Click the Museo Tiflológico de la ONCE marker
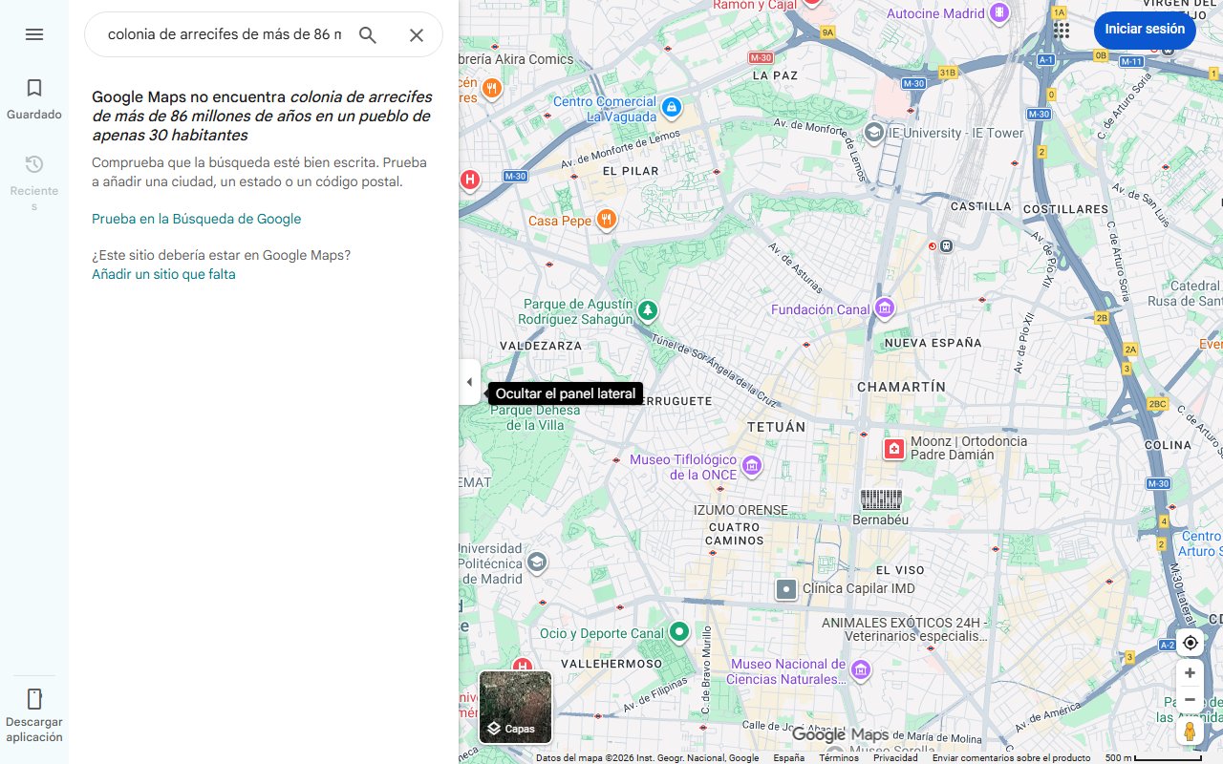The height and width of the screenshot is (764, 1223). pos(751,466)
